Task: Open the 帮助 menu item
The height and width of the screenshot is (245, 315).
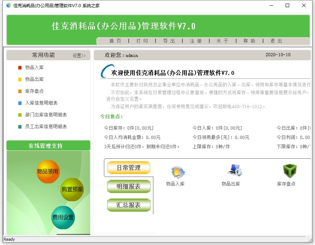Action: (250, 41)
